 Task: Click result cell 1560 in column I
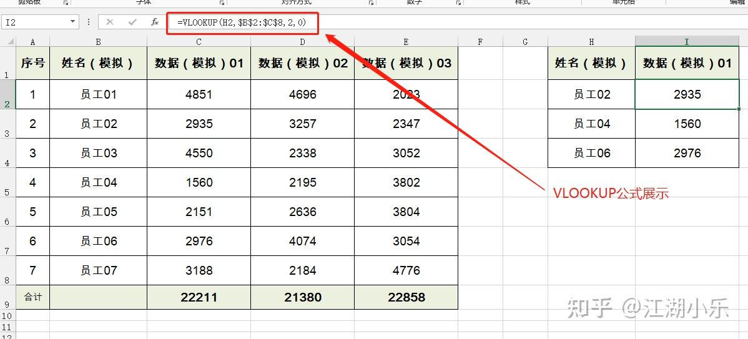(687, 124)
